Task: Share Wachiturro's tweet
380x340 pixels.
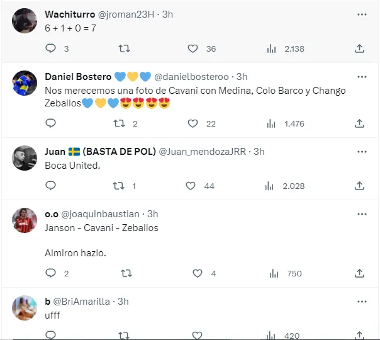Action: (359, 48)
